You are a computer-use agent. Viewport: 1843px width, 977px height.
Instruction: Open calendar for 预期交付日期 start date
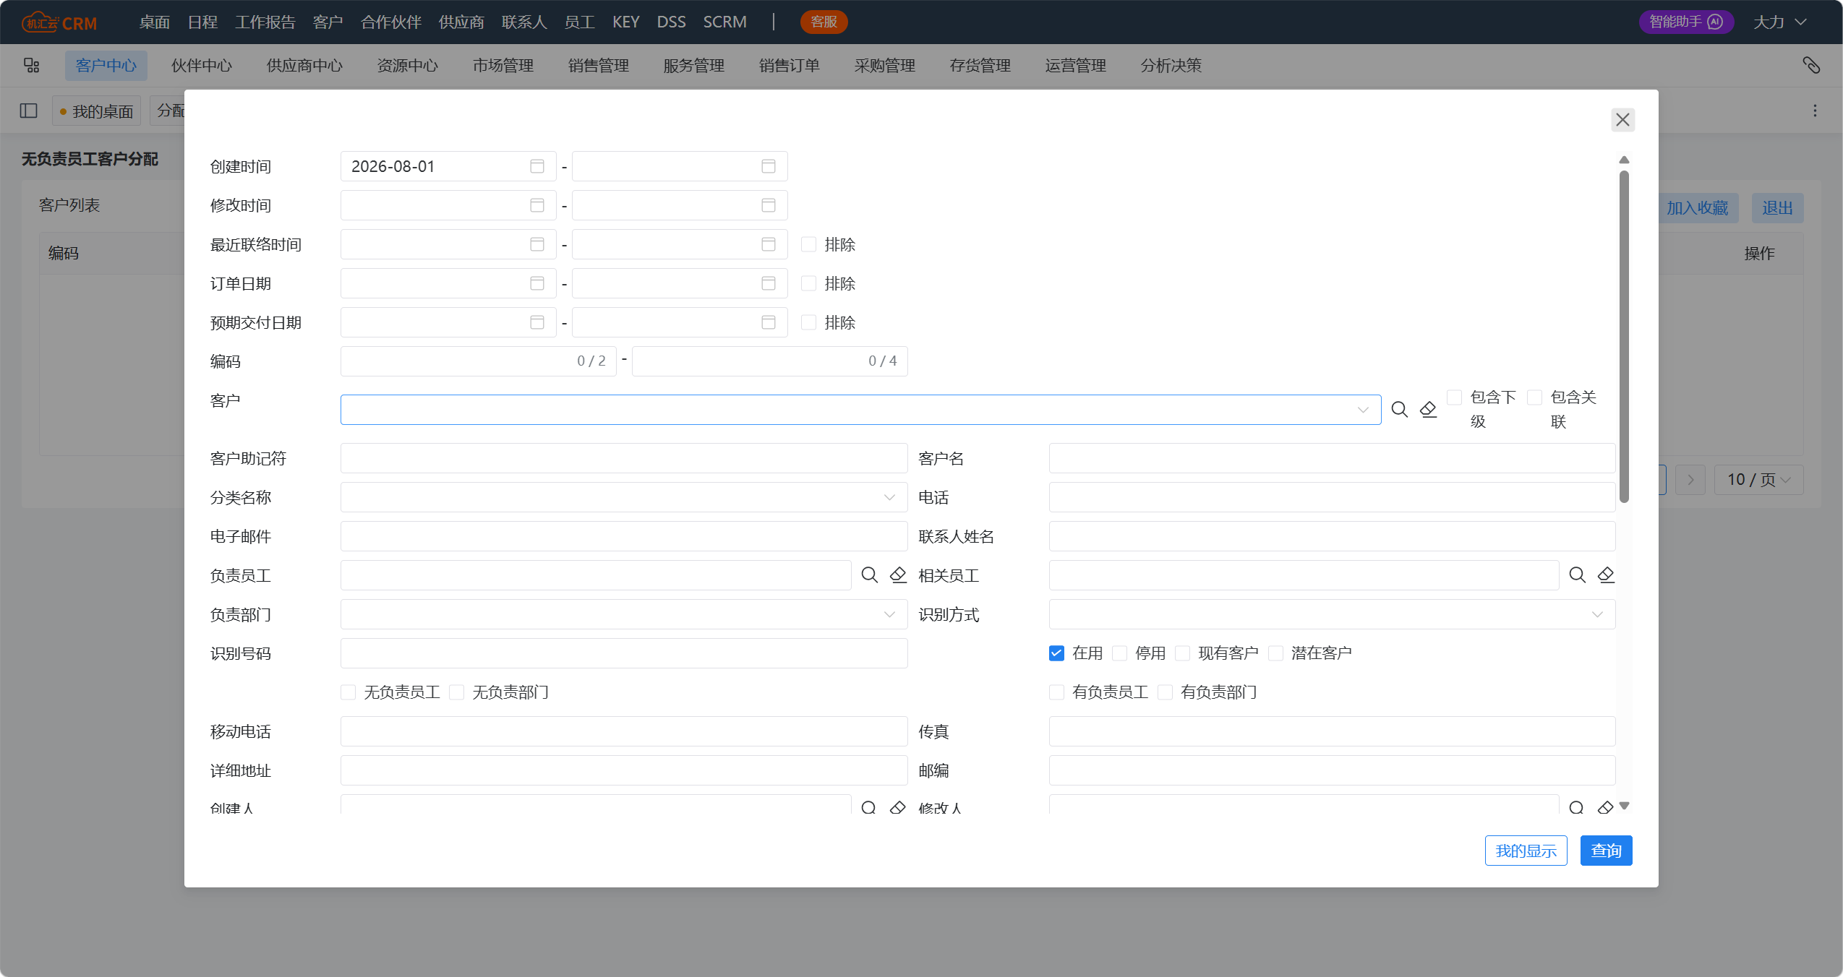536,322
